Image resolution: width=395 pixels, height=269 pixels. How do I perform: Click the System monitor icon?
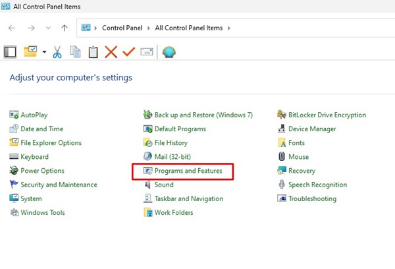[14, 198]
